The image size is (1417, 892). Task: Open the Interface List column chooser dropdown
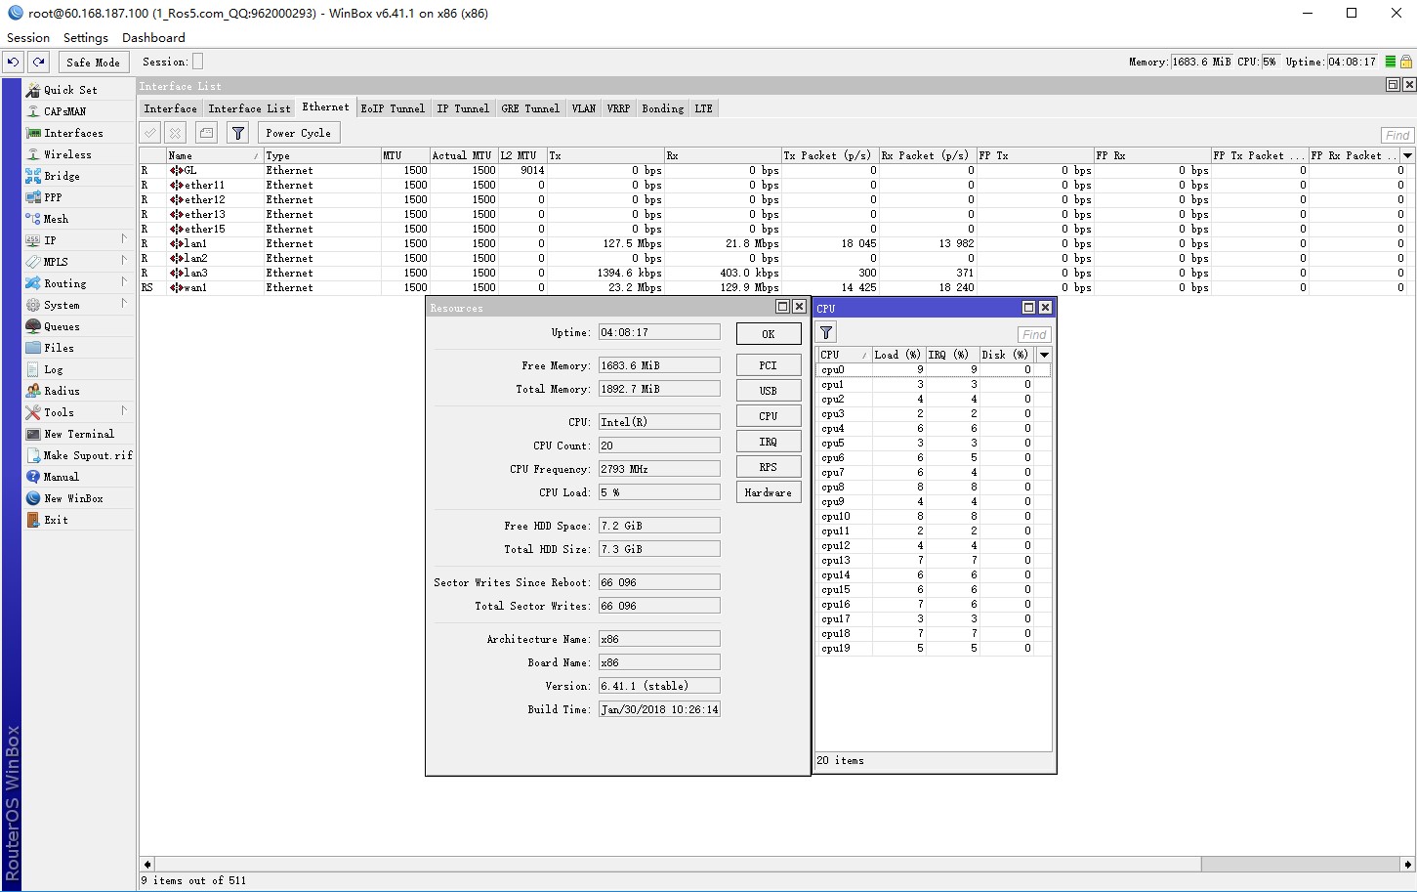[x=1407, y=155]
